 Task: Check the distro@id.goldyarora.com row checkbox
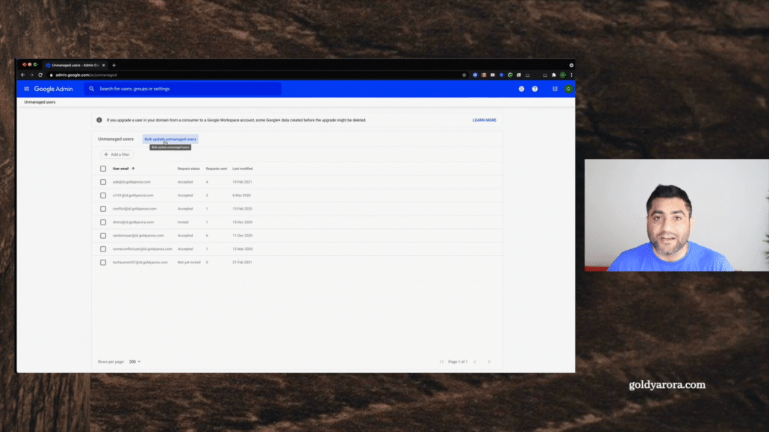103,222
